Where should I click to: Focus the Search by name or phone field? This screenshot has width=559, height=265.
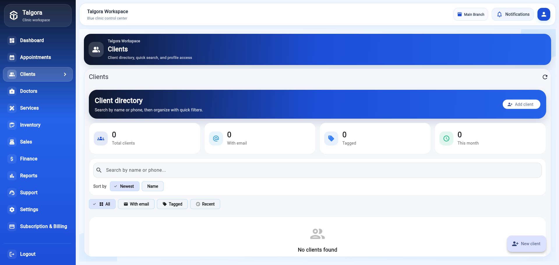pos(318,170)
